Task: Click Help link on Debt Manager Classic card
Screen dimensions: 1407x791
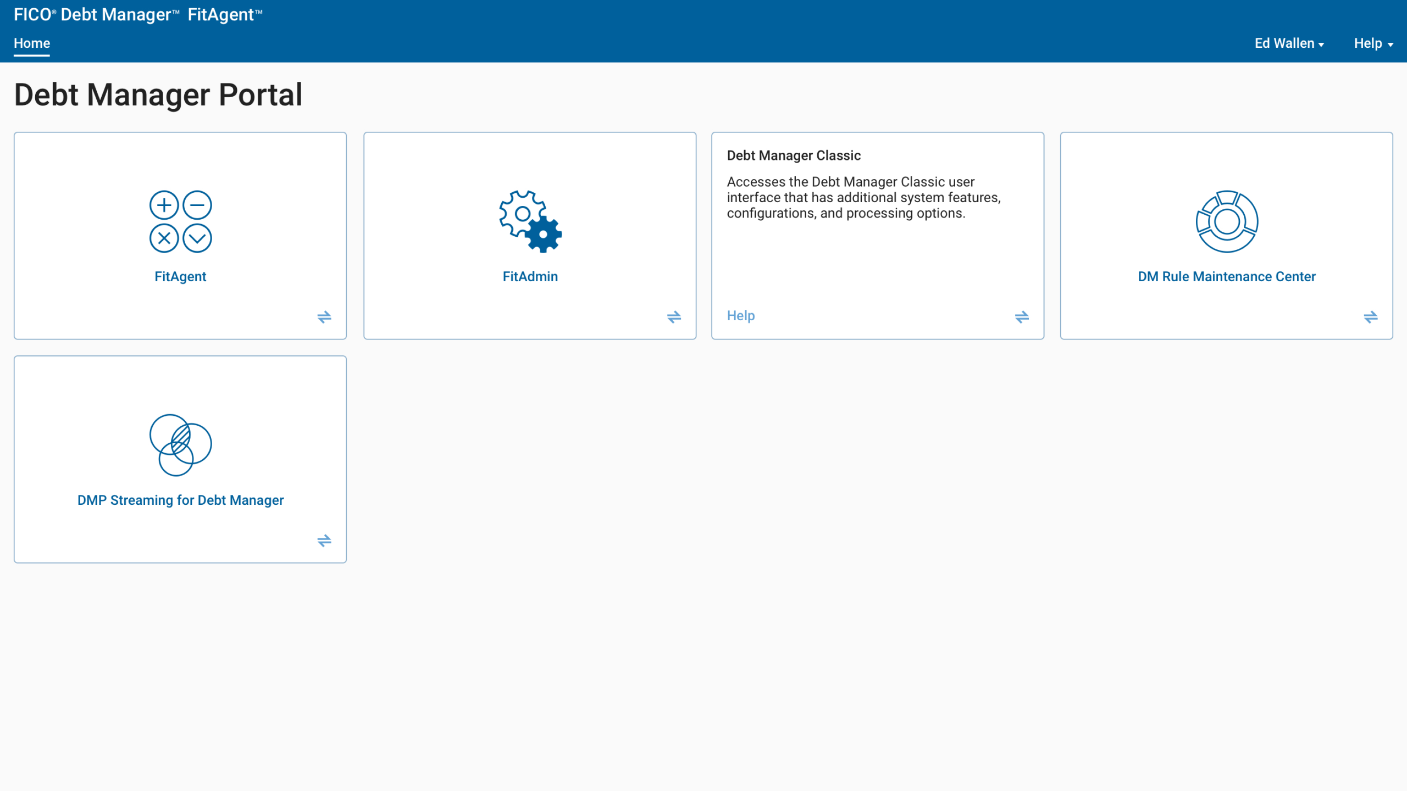Action: 740,316
